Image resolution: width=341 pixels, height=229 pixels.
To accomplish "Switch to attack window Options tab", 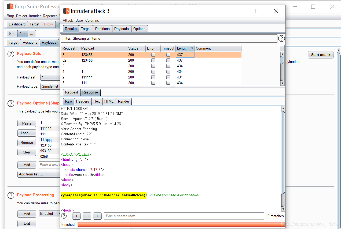I will coord(139,29).
